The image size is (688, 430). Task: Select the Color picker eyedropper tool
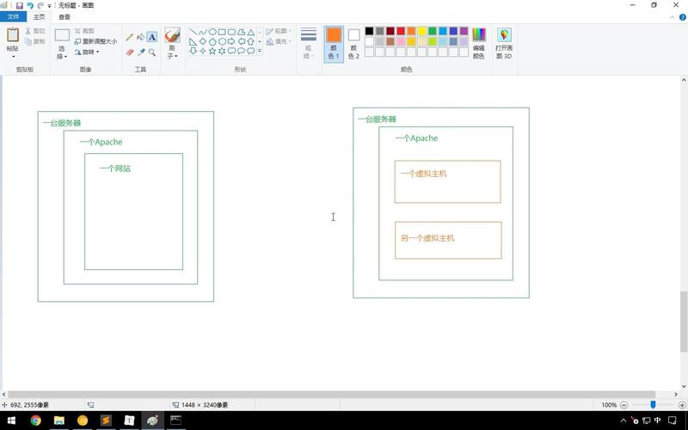click(141, 52)
